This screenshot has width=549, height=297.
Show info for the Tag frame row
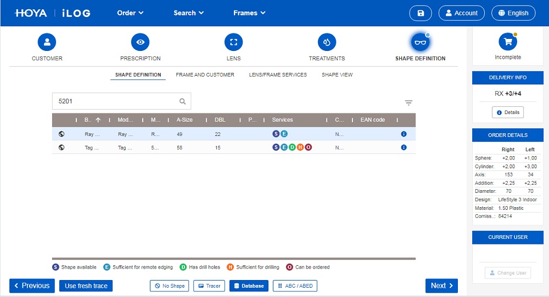click(x=404, y=147)
